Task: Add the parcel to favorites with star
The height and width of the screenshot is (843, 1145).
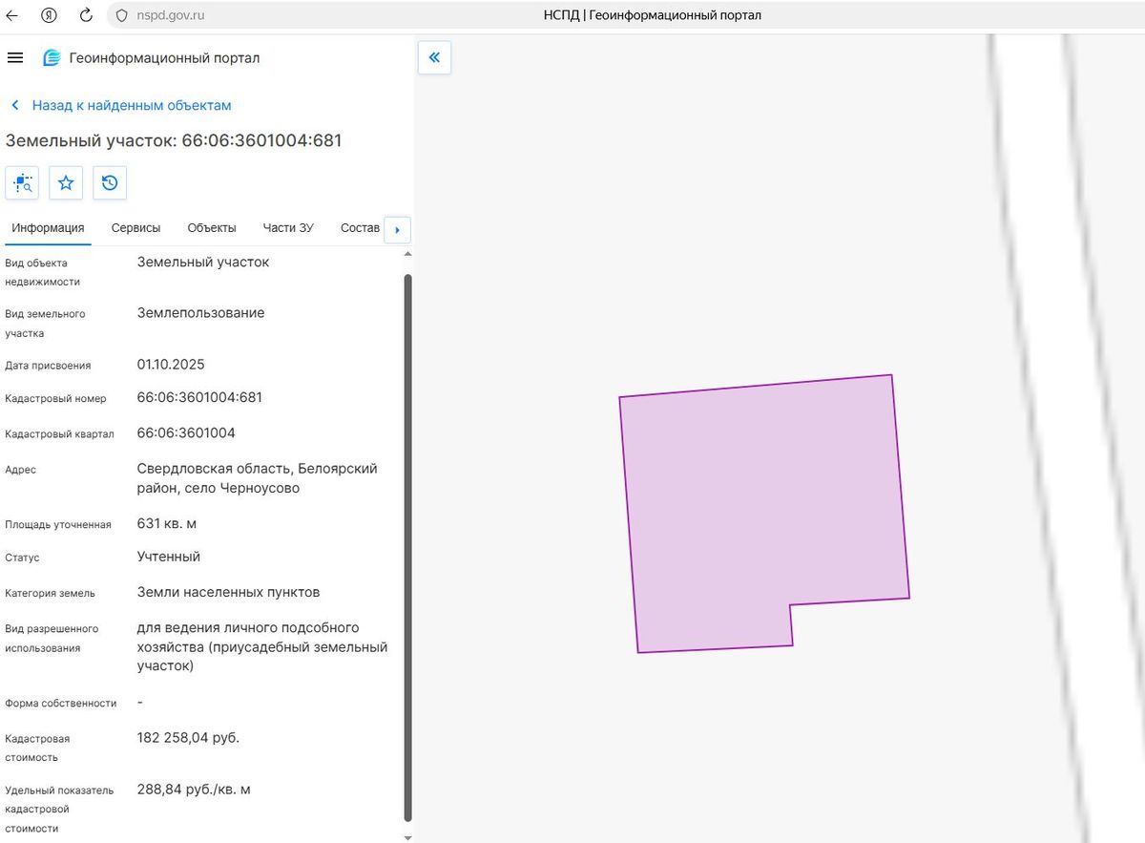Action: pos(66,182)
